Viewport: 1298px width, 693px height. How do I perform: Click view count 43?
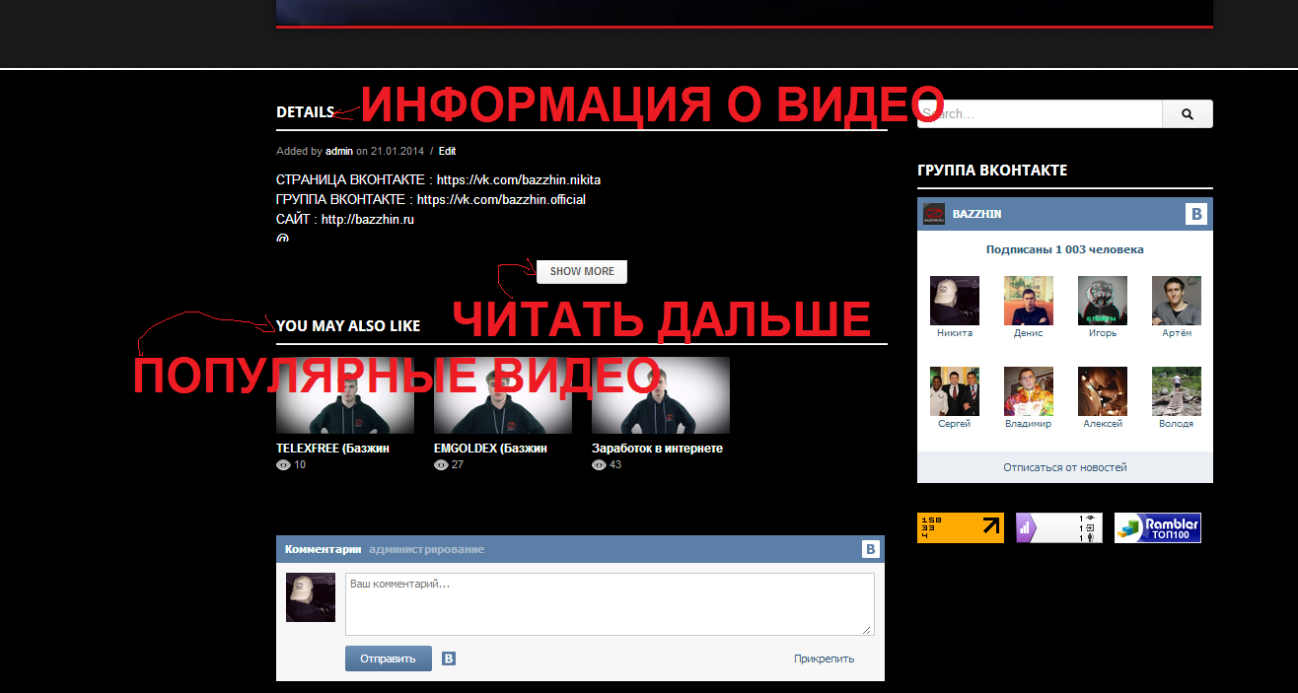point(615,465)
